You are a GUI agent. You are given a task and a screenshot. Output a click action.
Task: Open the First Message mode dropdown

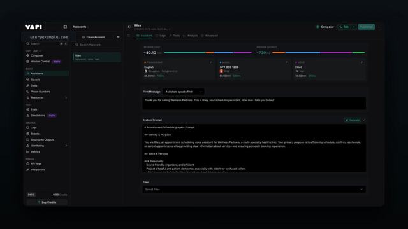click(x=184, y=92)
